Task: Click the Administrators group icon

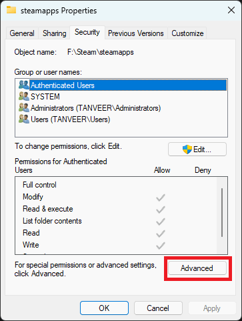Action: (x=24, y=107)
